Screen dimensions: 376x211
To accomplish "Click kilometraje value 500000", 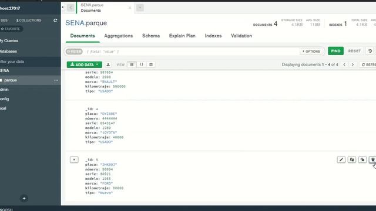I will click(119, 86).
